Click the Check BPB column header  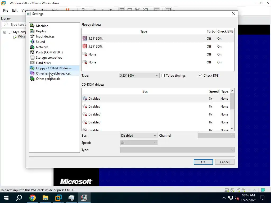[225, 31]
